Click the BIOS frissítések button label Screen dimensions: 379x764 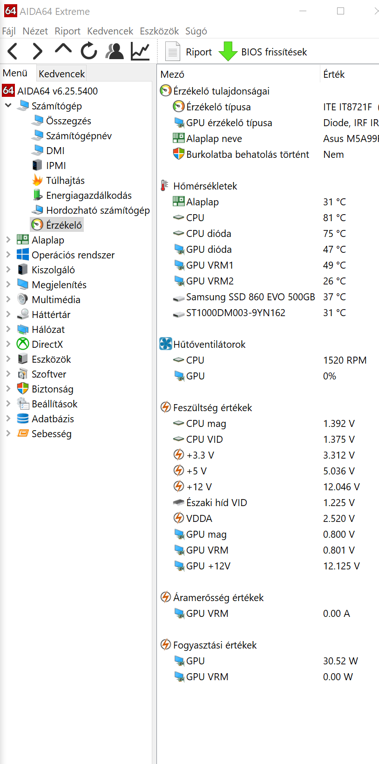pos(274,52)
